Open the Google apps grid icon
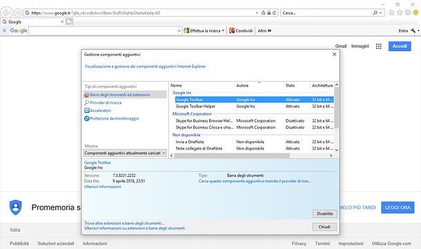The width and height of the screenshot is (421, 249). pyautogui.click(x=379, y=46)
